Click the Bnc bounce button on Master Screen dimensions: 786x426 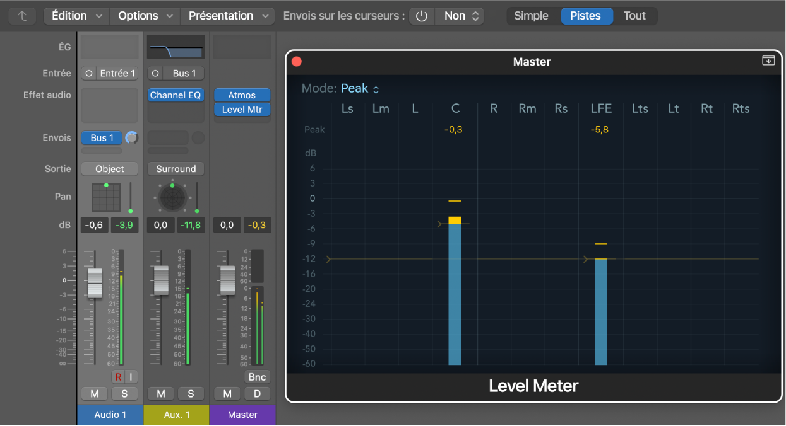point(257,377)
